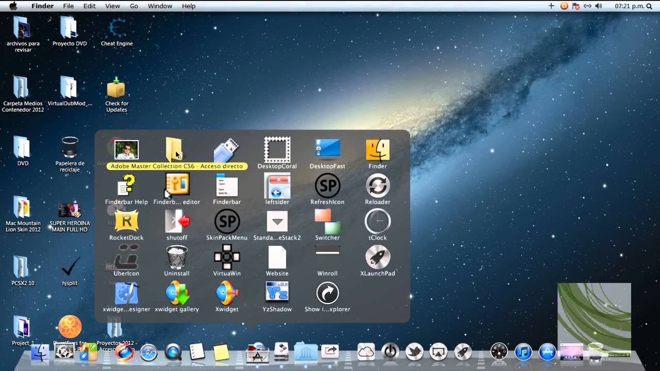
Task: Click the network arrows icon in menu bar
Action: click(x=587, y=6)
